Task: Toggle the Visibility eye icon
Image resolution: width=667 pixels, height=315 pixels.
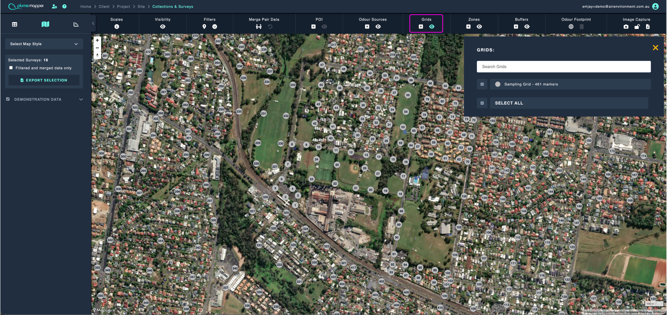Action: [163, 26]
